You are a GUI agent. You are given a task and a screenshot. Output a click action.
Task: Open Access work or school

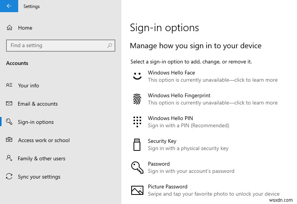tap(61, 140)
